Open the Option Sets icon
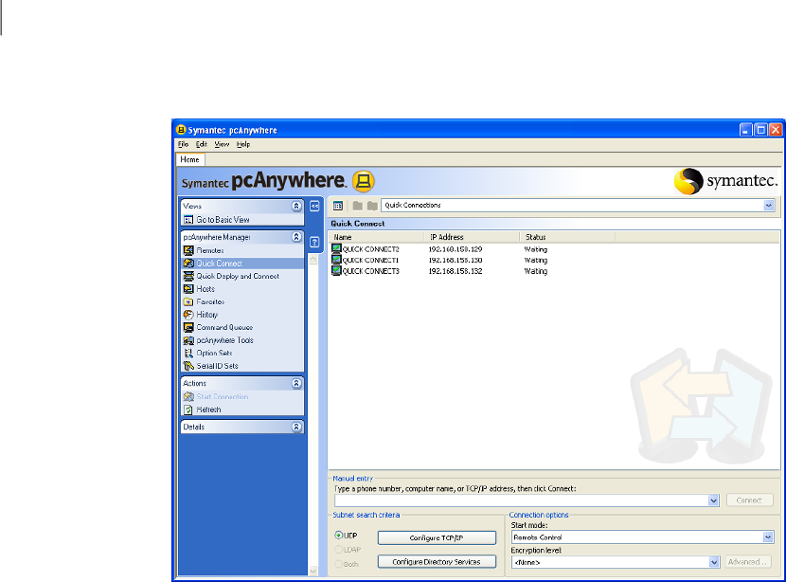The height and width of the screenshot is (582, 786). [x=188, y=354]
